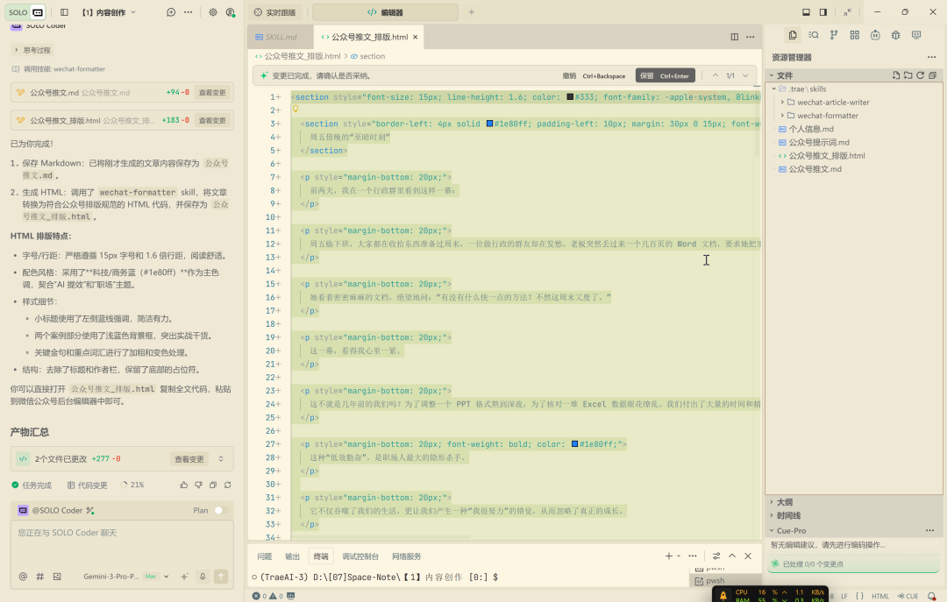The width and height of the screenshot is (947, 602).
Task: Go to the previous change arrow
Action: 716,75
